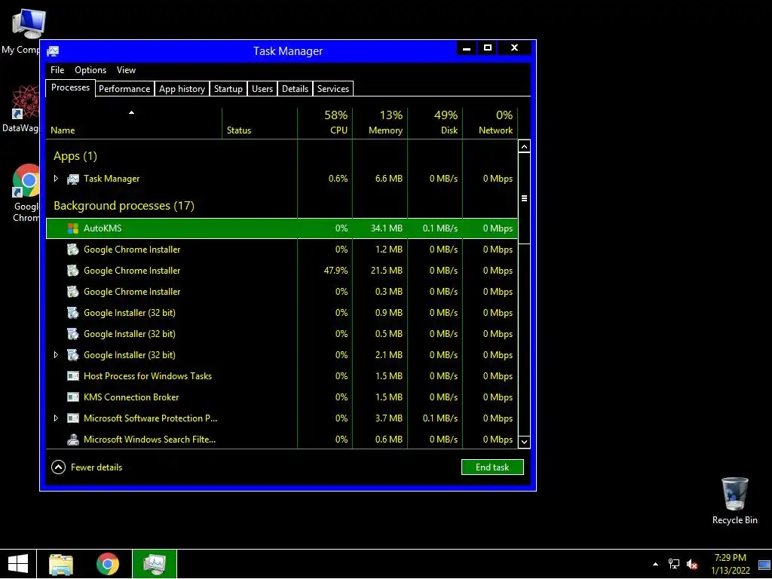Select the AutoKMS process row
Screen dimensions: 772x579
(282, 228)
